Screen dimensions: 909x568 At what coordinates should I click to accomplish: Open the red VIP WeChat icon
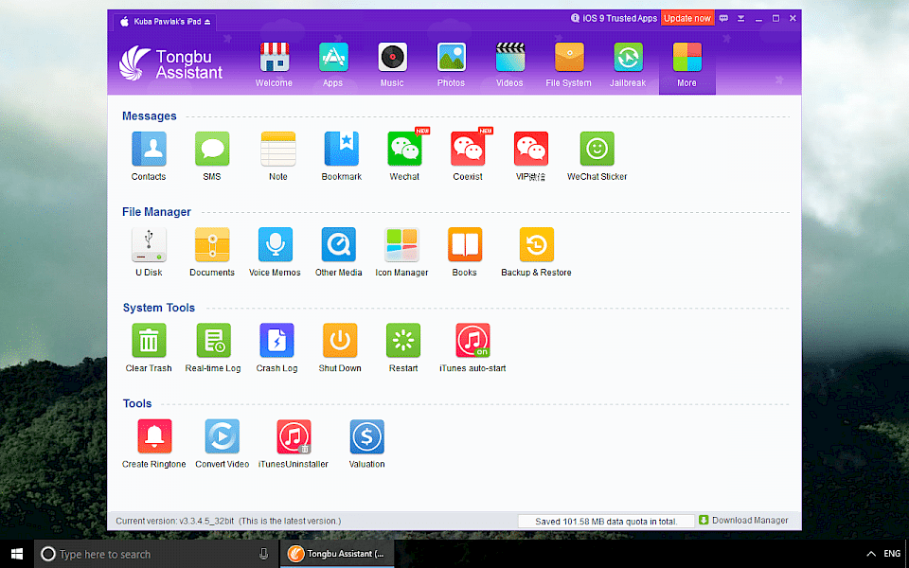pyautogui.click(x=530, y=149)
